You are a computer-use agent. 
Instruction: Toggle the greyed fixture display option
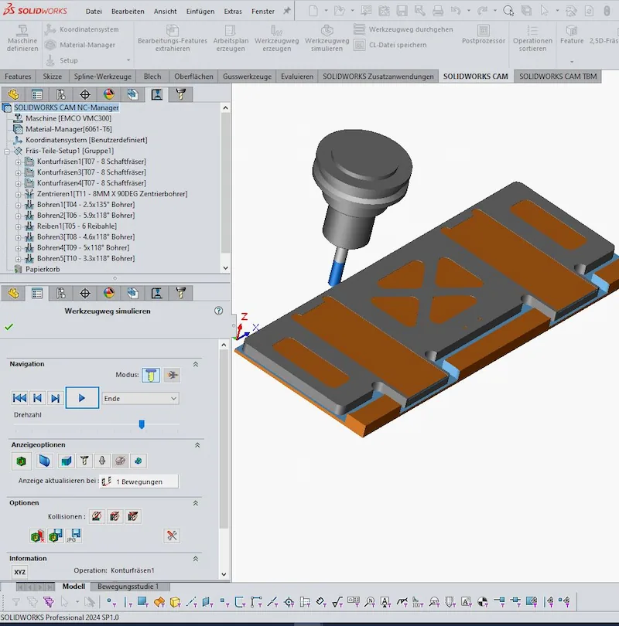pyautogui.click(x=120, y=461)
